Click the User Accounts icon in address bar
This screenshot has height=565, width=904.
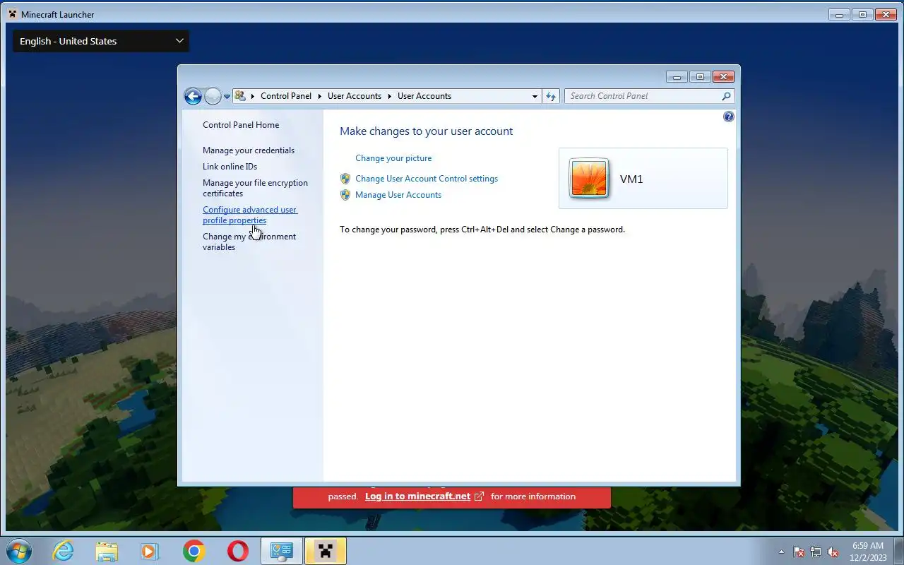click(240, 96)
